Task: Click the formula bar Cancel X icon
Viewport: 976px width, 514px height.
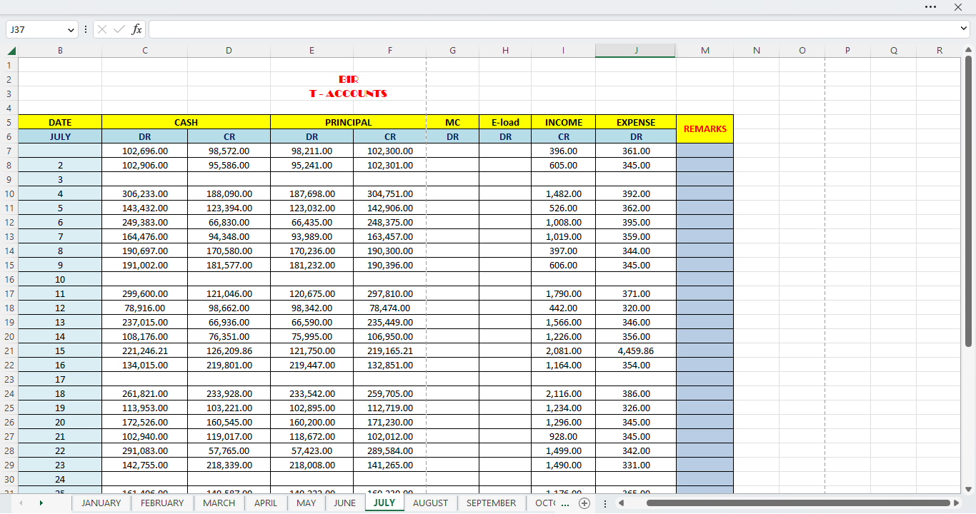Action: click(x=102, y=29)
